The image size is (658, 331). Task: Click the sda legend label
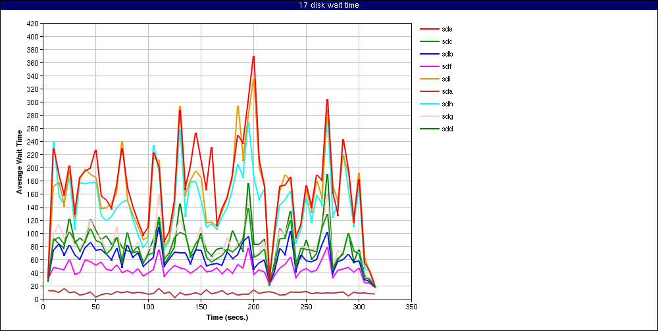tap(447, 91)
